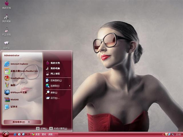Open 网上邻居 desktop icon
This screenshot has width=183, height=137.
pos(7,32)
